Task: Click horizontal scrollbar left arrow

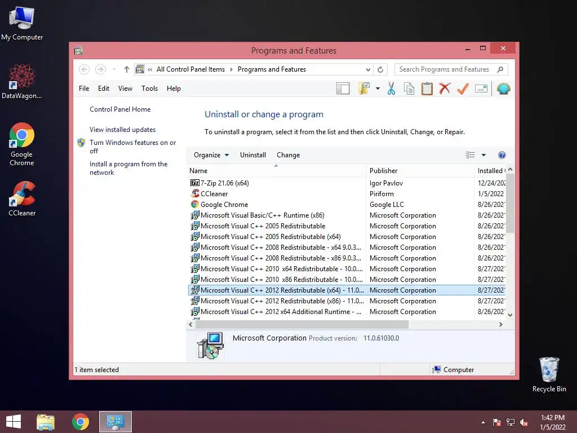Action: [x=190, y=324]
